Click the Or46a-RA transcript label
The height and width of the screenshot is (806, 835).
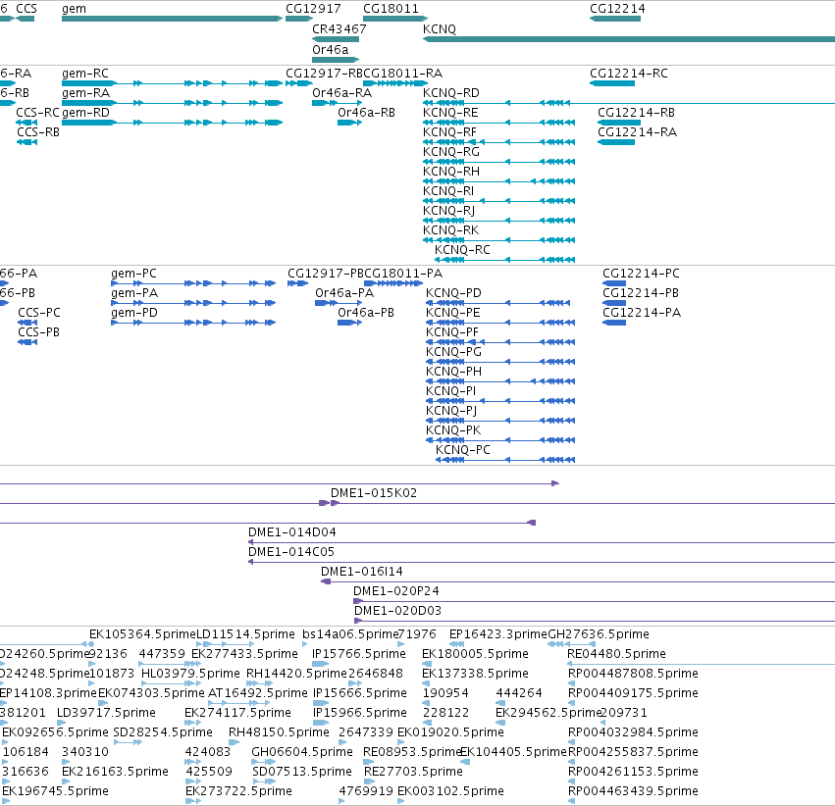(x=341, y=92)
